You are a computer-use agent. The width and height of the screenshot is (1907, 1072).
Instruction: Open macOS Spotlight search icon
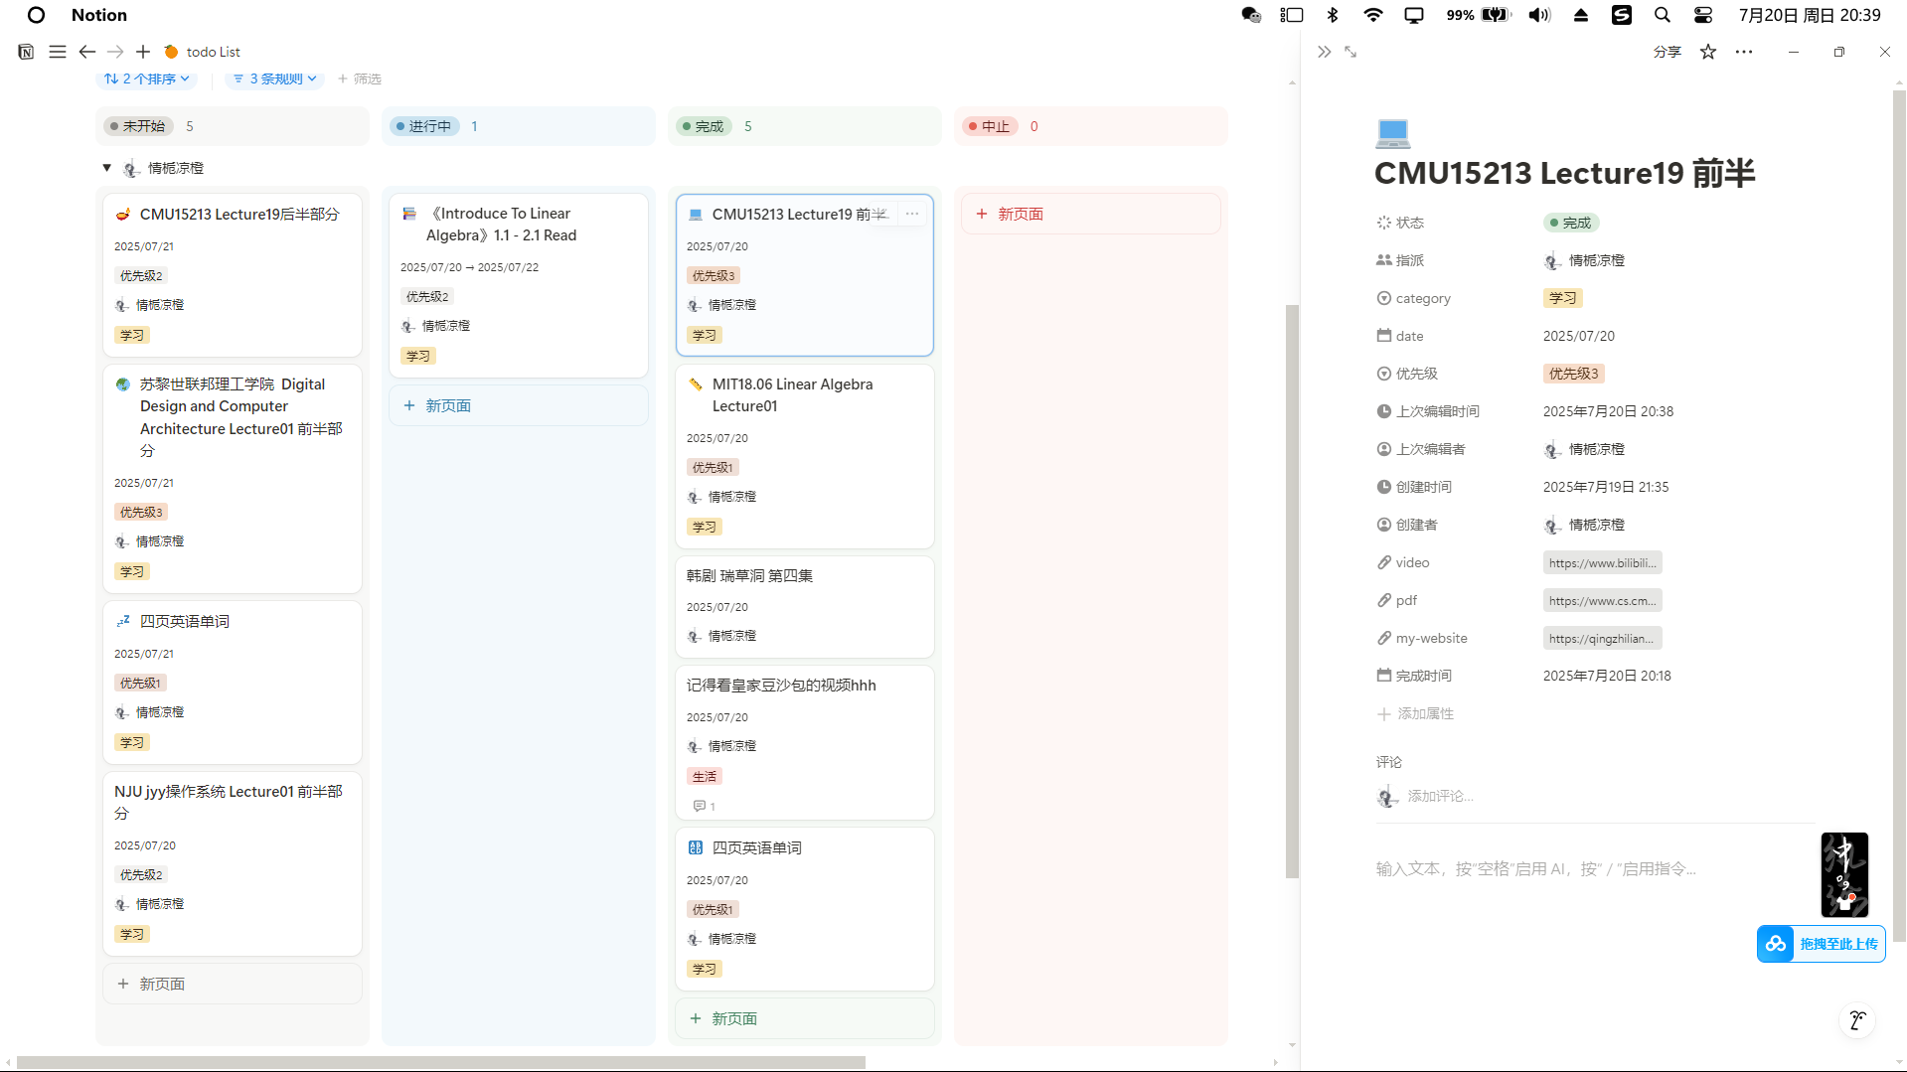pos(1662,15)
